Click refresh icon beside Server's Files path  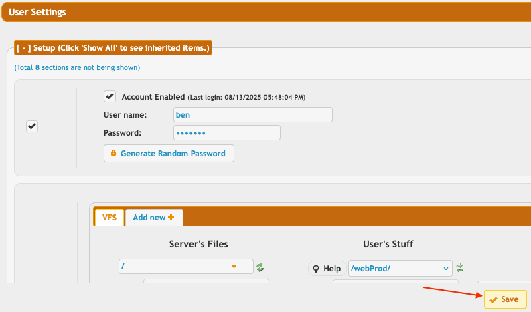pyautogui.click(x=260, y=267)
